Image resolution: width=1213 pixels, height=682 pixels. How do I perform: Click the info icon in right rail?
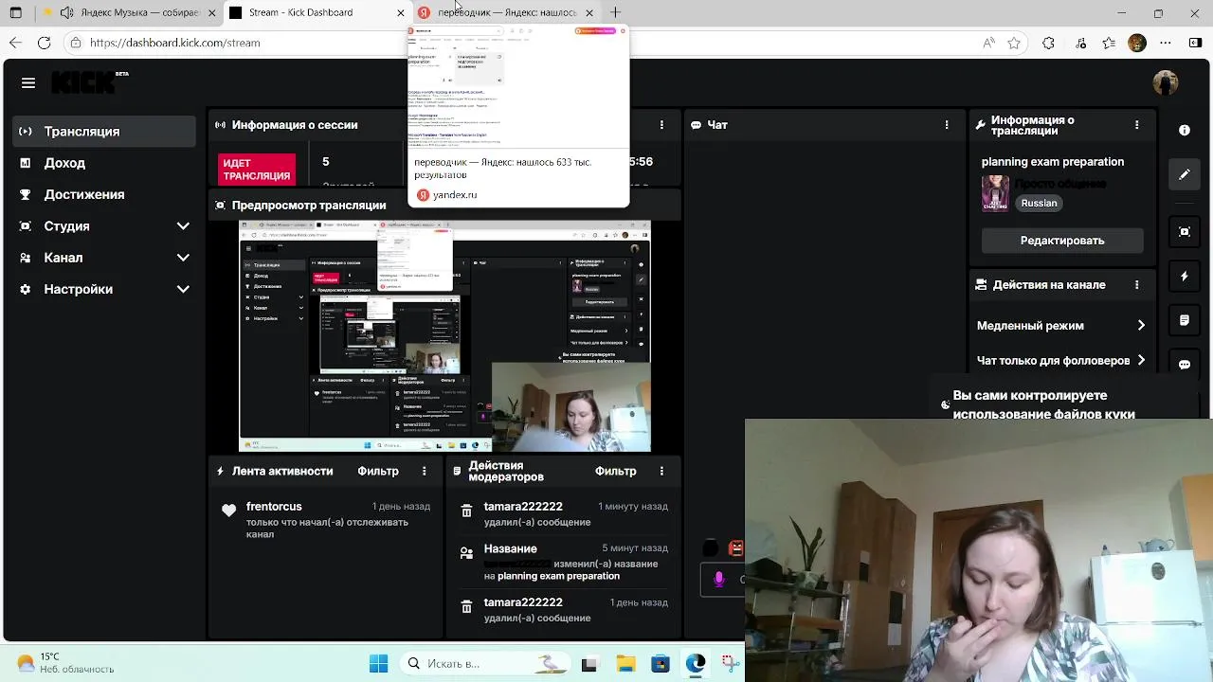click(1185, 131)
